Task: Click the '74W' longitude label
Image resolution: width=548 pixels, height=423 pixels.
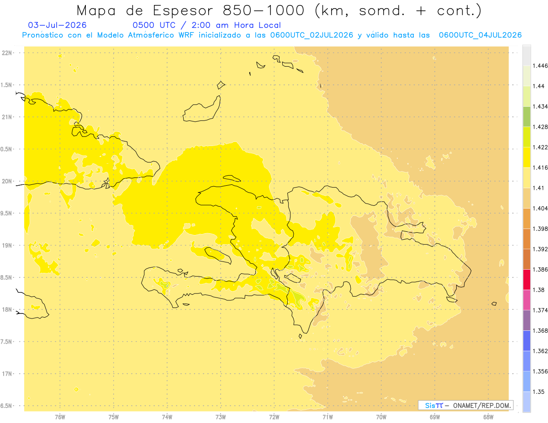Action: point(167,417)
